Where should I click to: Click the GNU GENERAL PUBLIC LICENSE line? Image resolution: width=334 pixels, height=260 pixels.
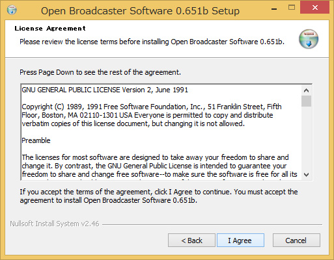pos(105,90)
